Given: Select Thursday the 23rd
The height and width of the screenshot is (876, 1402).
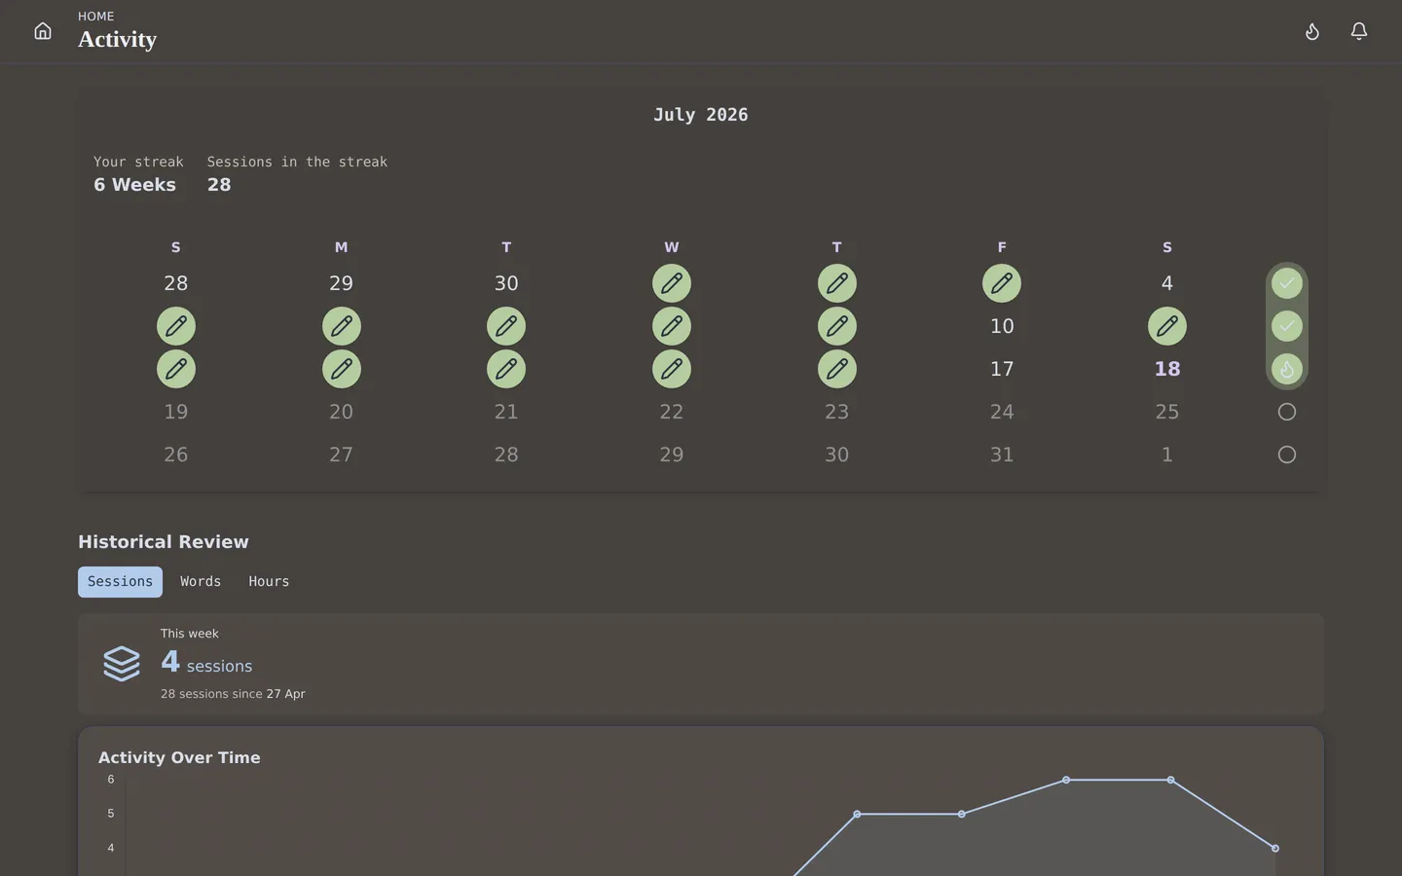Looking at the screenshot, I should (837, 412).
